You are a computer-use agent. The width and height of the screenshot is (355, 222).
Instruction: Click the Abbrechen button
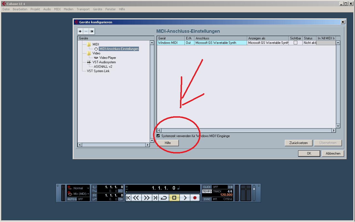click(333, 153)
